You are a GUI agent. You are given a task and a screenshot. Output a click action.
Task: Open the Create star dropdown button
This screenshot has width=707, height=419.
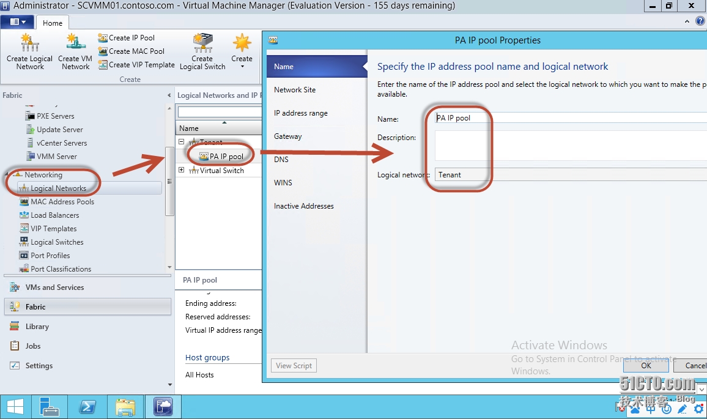pyautogui.click(x=242, y=51)
